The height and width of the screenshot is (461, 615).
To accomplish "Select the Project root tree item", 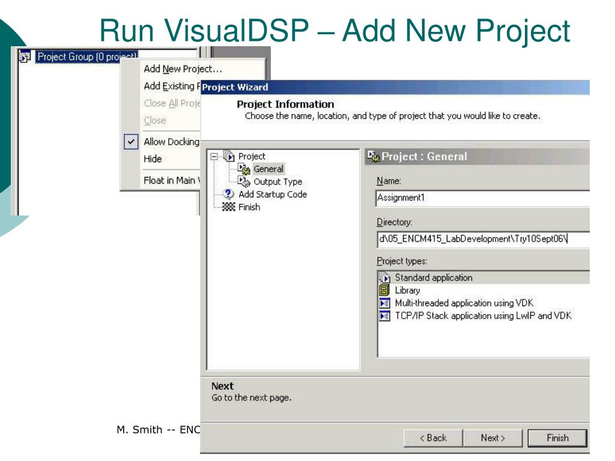I will 252,156.
